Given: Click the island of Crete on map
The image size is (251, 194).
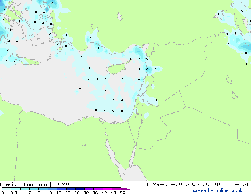Looking at the screenshot, I should tap(25, 60).
